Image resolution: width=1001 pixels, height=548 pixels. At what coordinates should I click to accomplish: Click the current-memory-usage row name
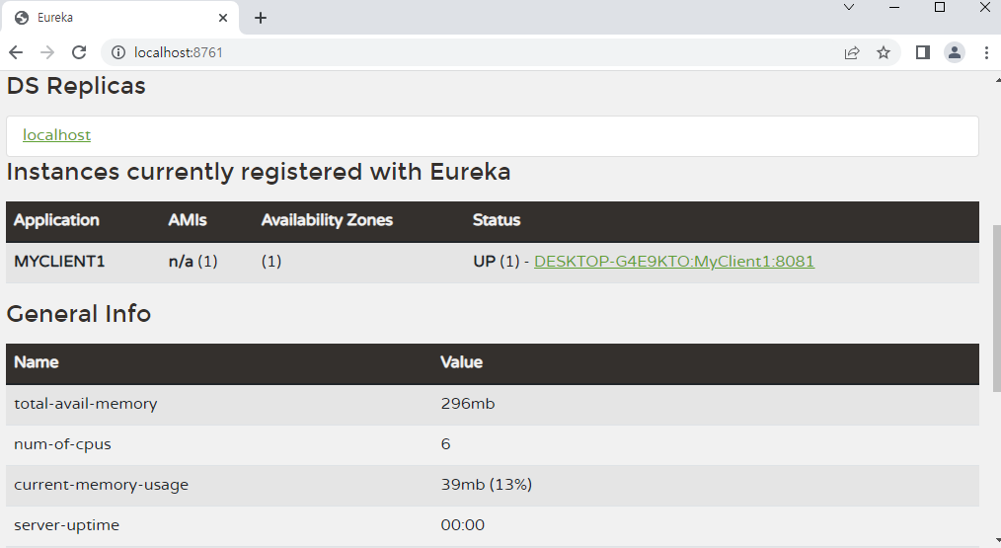coord(102,485)
